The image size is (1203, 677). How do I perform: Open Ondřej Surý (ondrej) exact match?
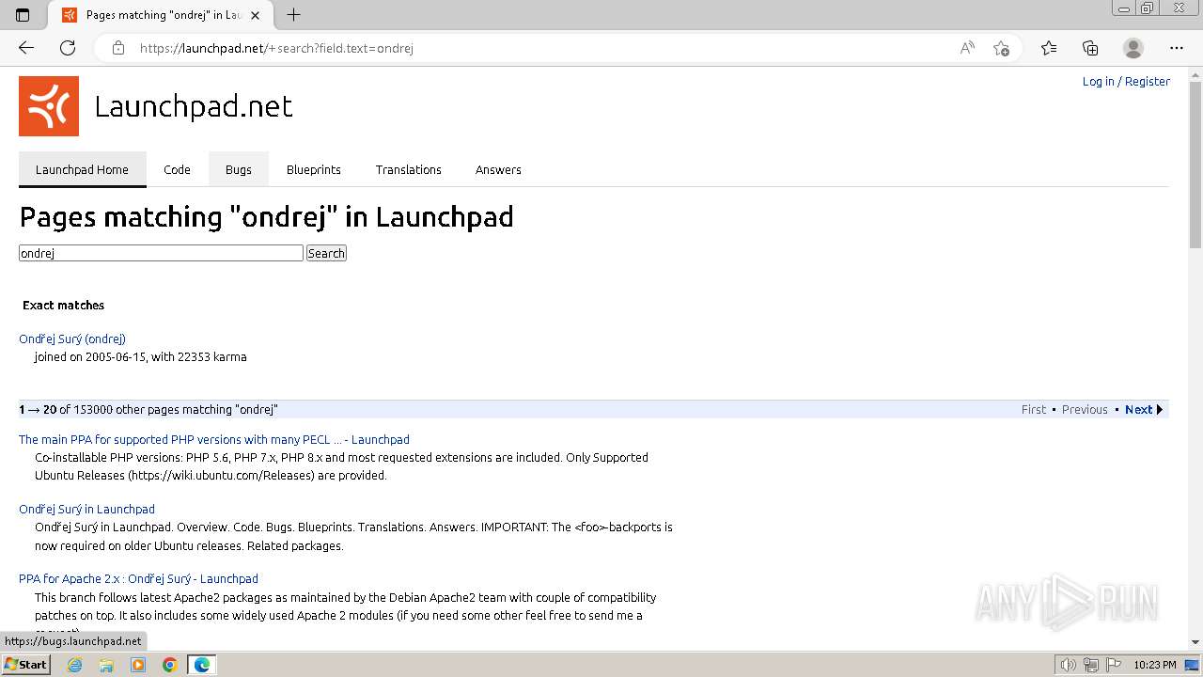click(72, 339)
